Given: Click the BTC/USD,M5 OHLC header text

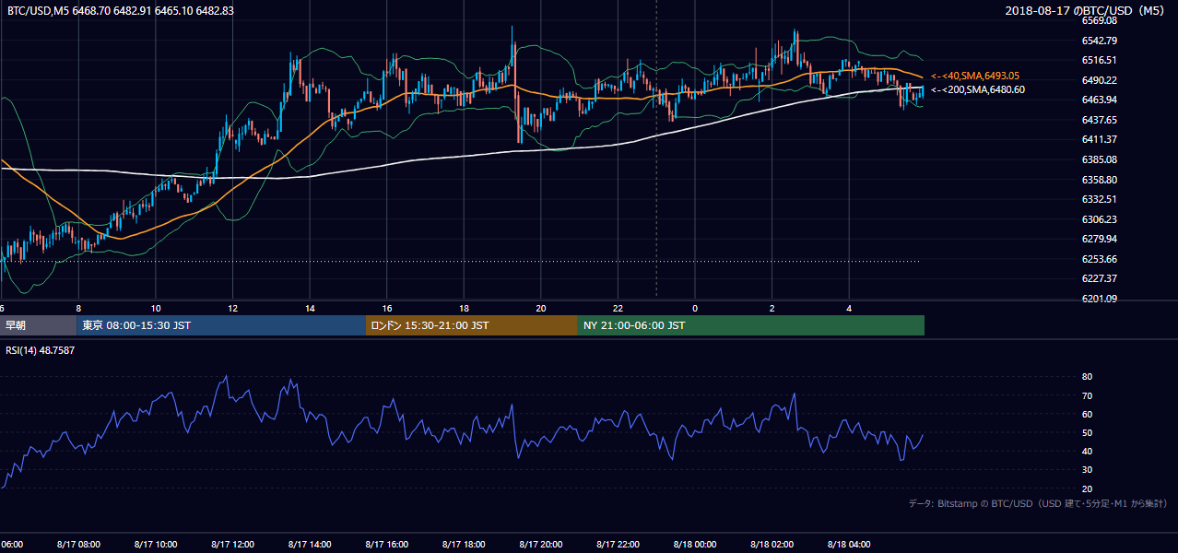Looking at the screenshot, I should tap(120, 10).
